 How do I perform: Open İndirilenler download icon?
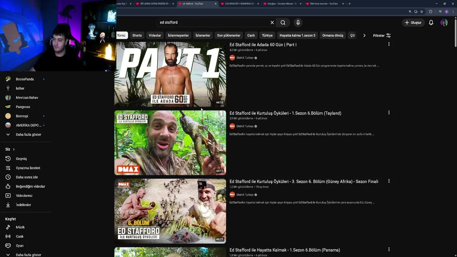(x=8, y=205)
